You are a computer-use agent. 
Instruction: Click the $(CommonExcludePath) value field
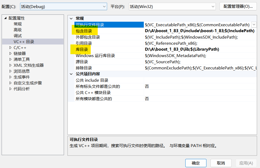click(201, 68)
